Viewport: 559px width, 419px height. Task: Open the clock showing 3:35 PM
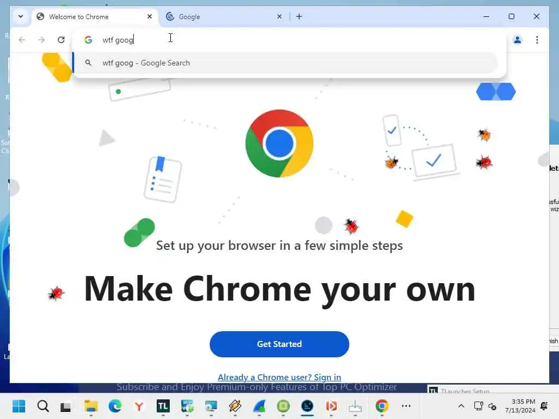[x=520, y=406]
